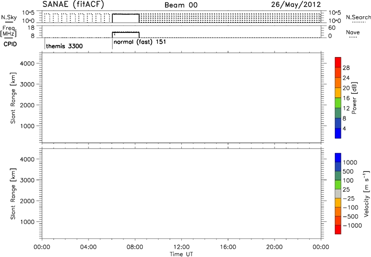Click the 12:00 time tick label
371x257 pixels.
181,247
